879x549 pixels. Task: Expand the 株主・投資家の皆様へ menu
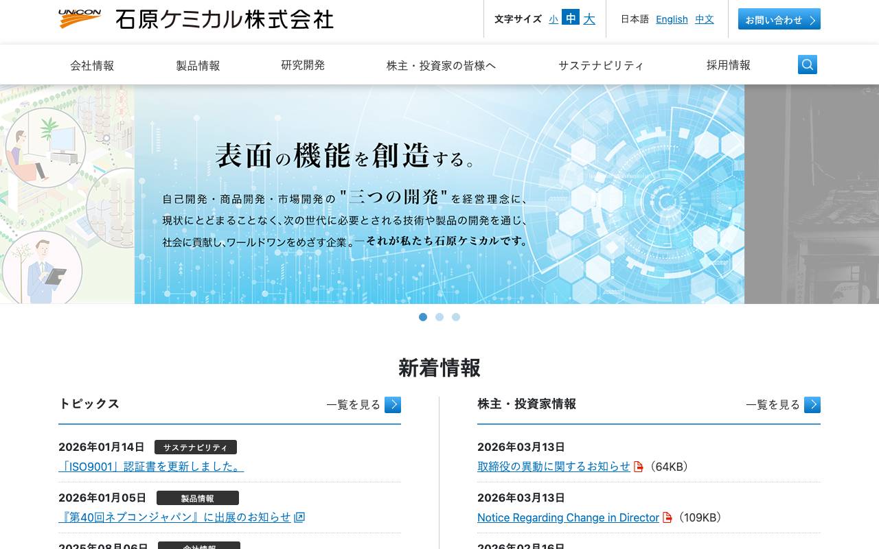pyautogui.click(x=442, y=65)
